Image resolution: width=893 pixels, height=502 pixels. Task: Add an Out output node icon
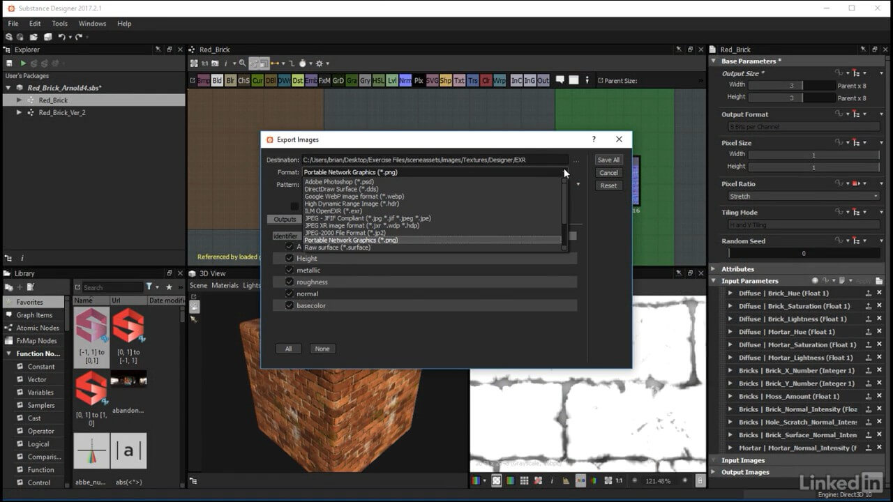[x=543, y=81]
